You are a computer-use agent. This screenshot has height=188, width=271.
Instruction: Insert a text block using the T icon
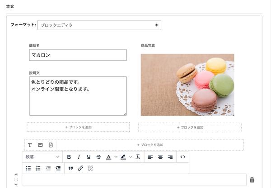(30, 145)
